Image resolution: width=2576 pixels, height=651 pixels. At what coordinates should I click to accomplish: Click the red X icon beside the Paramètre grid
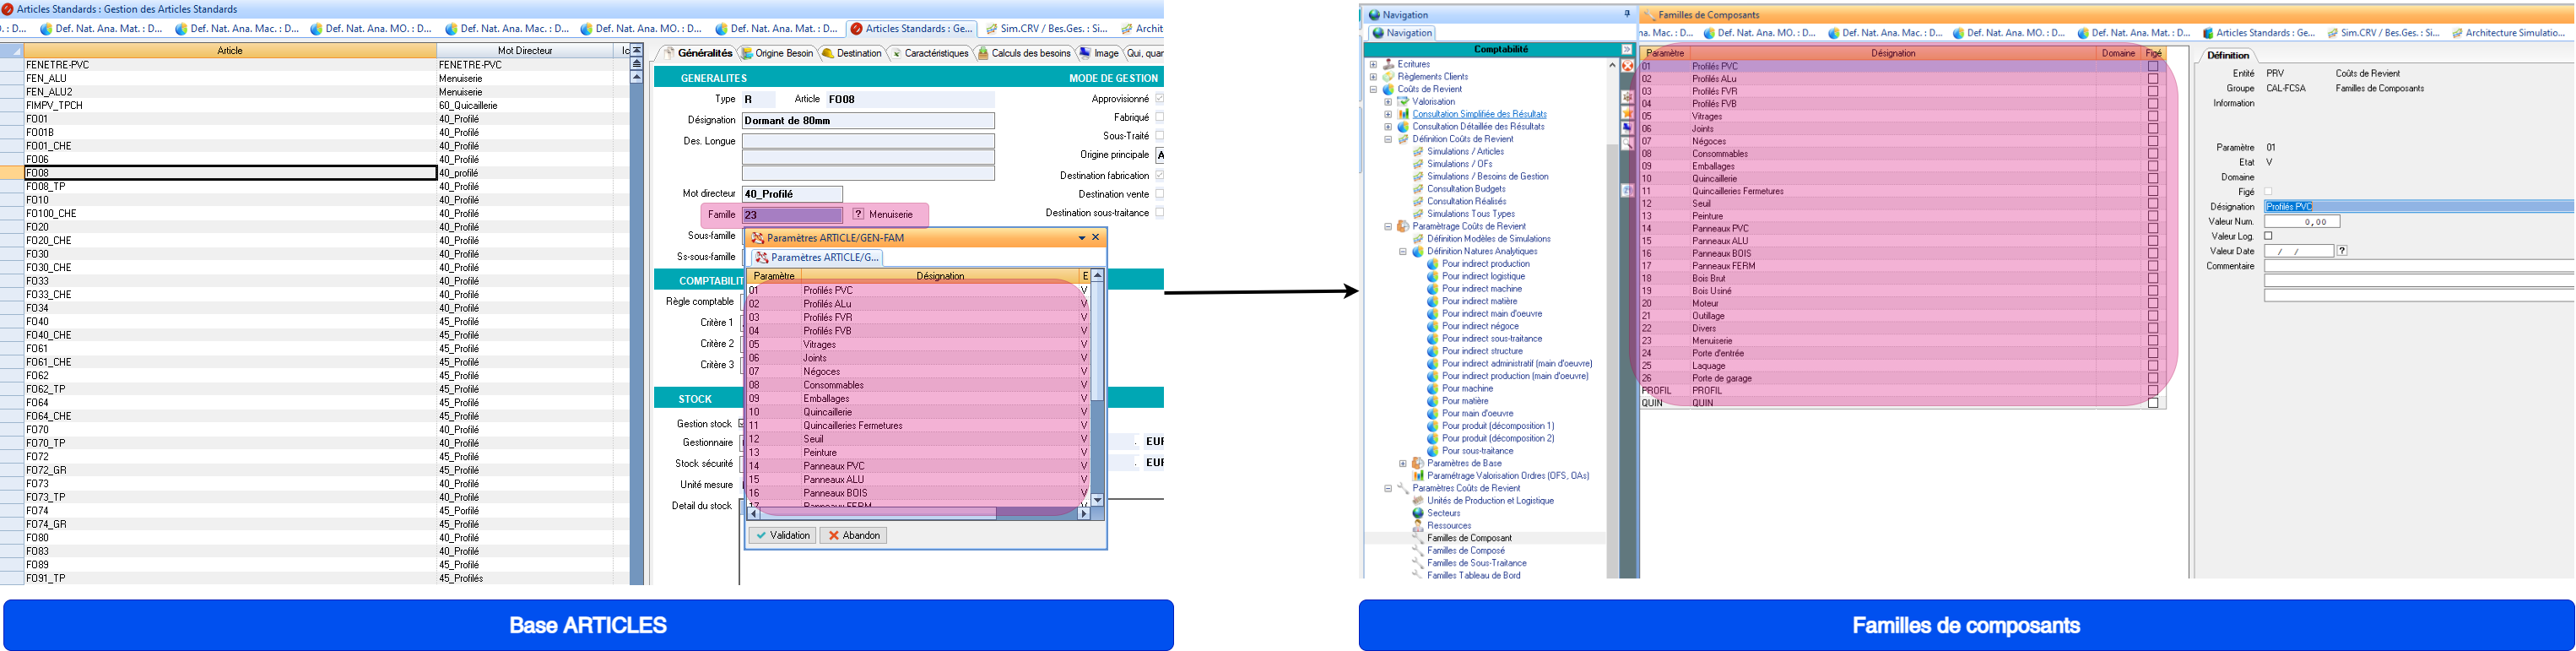pos(1627,67)
